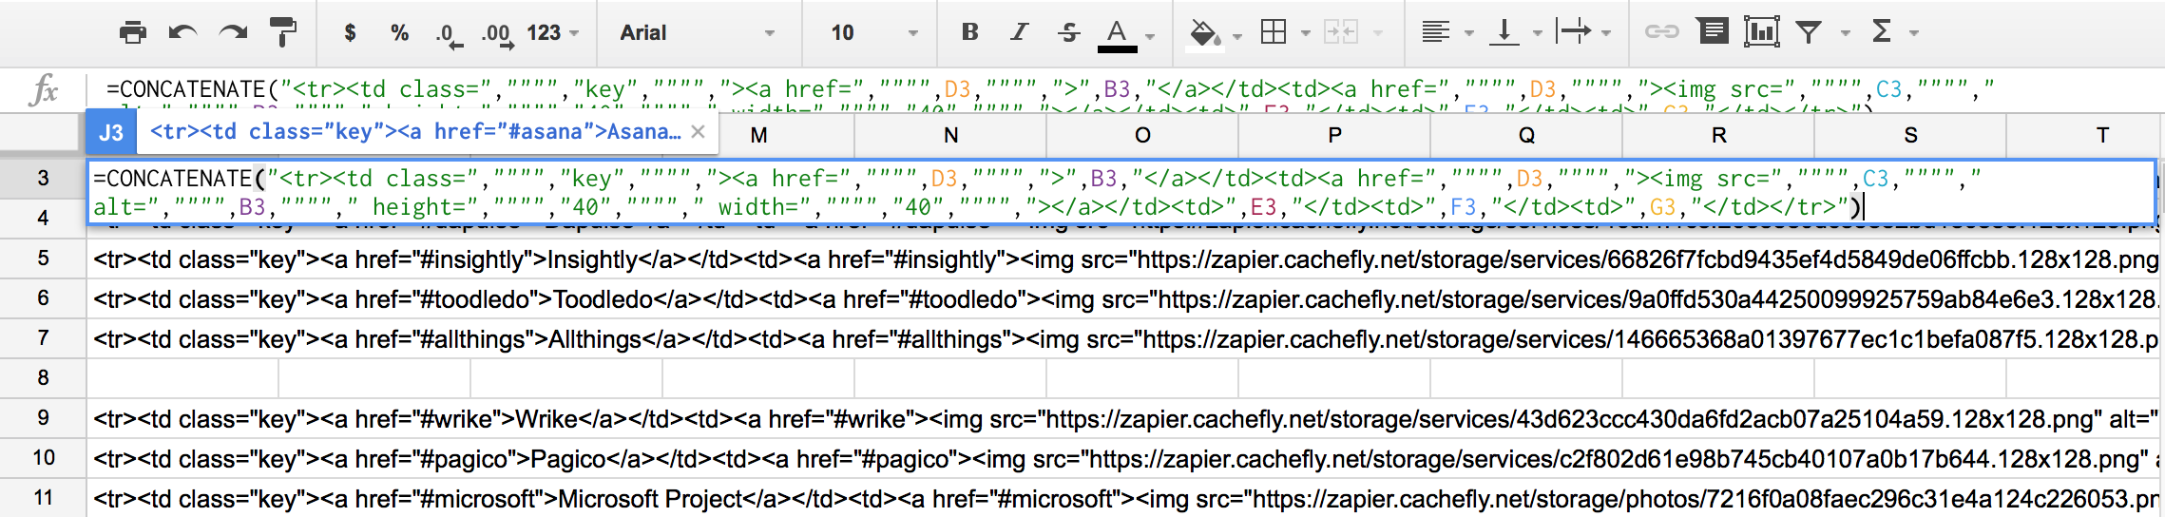Click the Merge cells icon
The image size is (2165, 517).
click(x=1341, y=32)
